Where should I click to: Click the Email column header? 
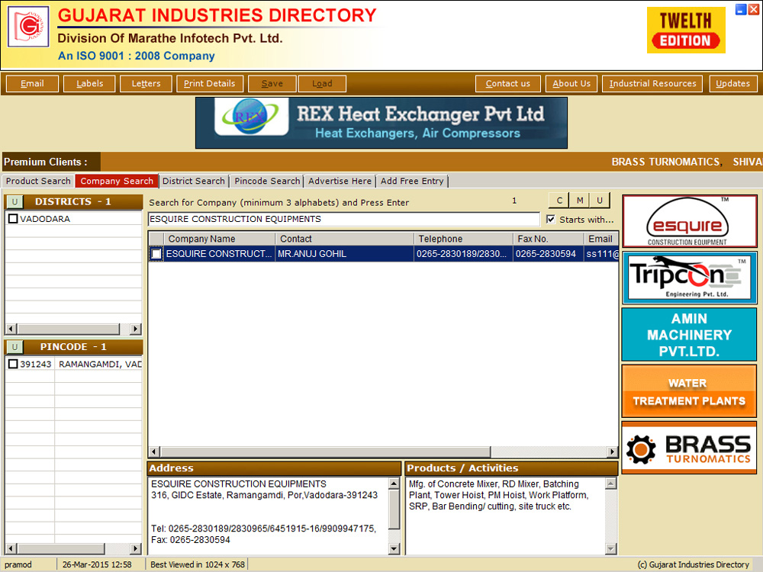(601, 239)
